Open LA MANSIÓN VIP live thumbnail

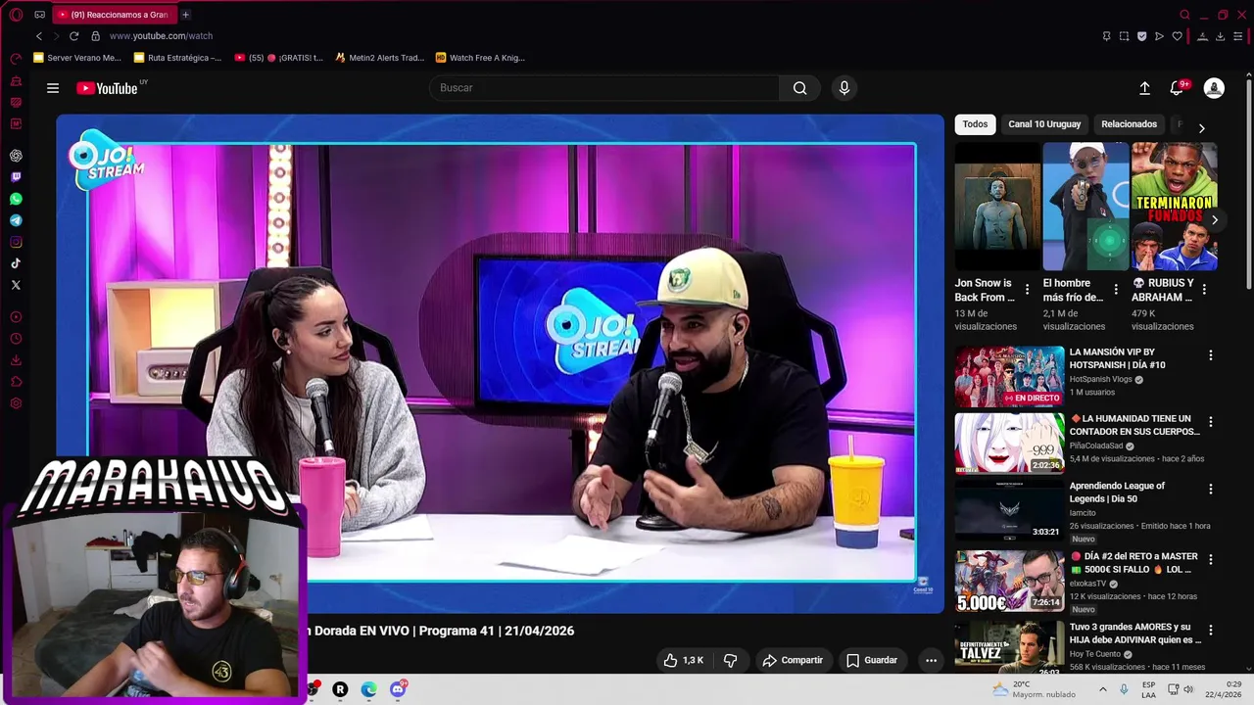pos(1009,376)
